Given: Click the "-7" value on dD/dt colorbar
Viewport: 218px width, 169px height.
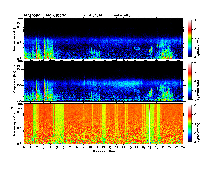Looking at the screenshot, I should click(195, 81).
